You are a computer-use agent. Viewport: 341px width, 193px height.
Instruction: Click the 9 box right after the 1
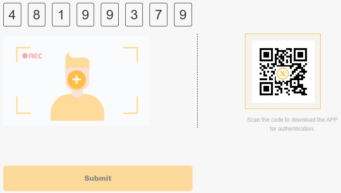[x=85, y=15]
